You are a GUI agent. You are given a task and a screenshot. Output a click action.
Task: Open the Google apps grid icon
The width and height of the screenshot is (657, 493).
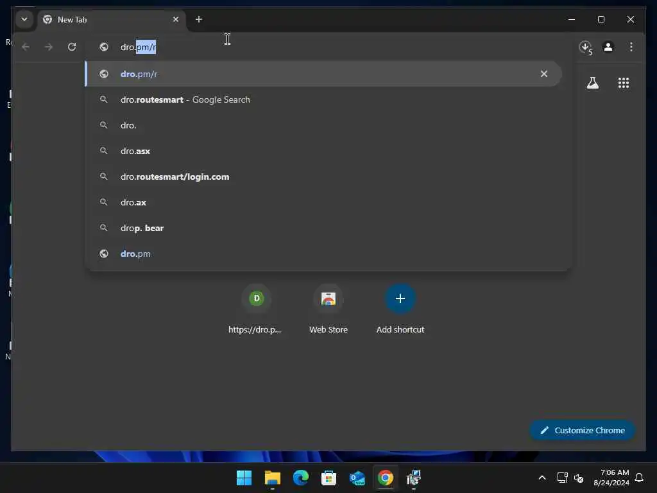click(x=624, y=83)
